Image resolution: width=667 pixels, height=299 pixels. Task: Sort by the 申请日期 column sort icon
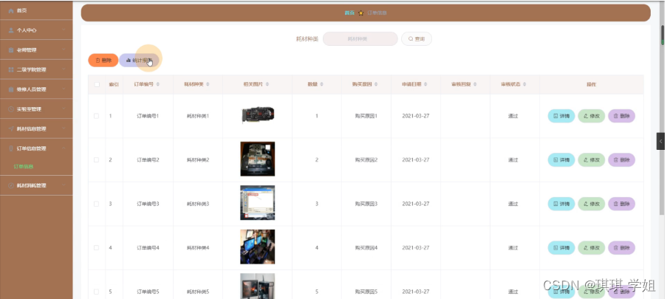(425, 84)
